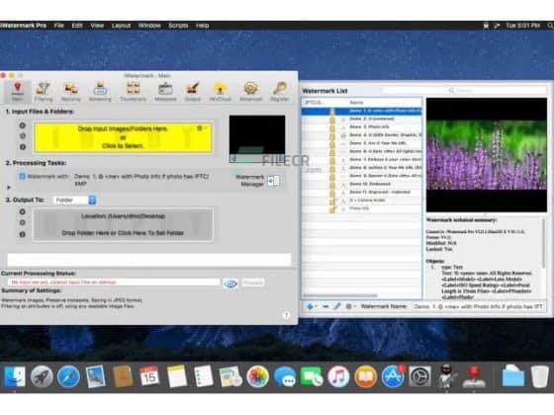Open the Help menu
554x415 pixels.
[x=203, y=26]
